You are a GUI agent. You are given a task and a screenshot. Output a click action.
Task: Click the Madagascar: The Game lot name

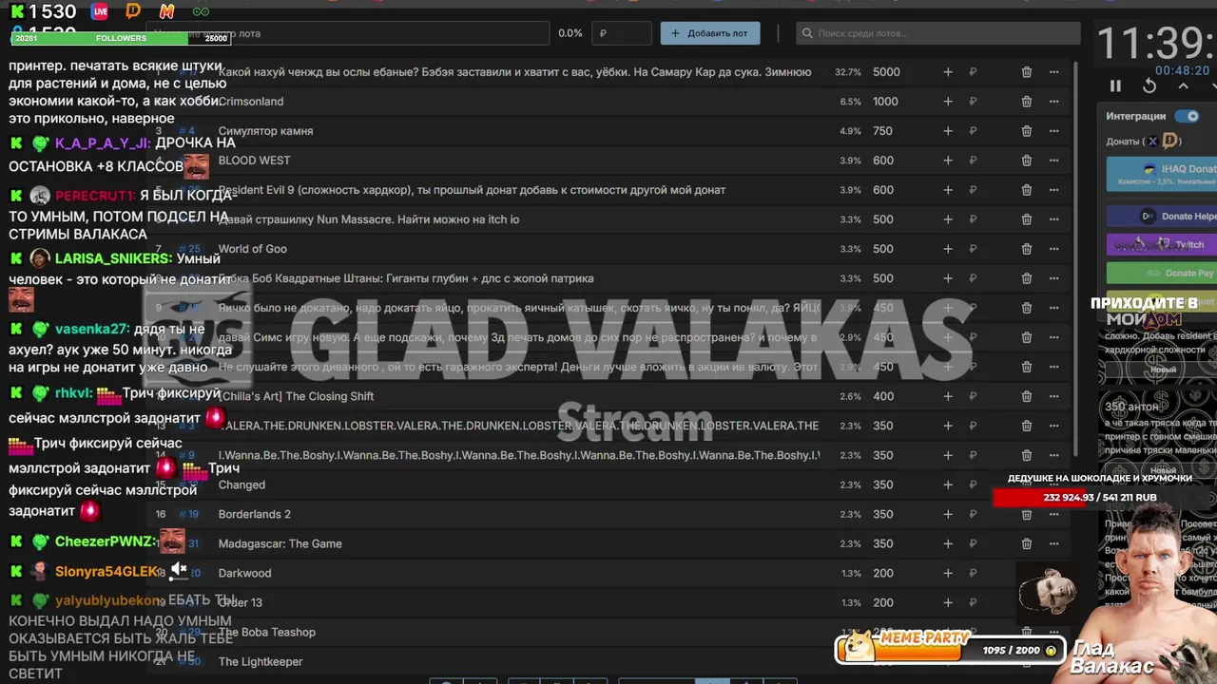280,543
